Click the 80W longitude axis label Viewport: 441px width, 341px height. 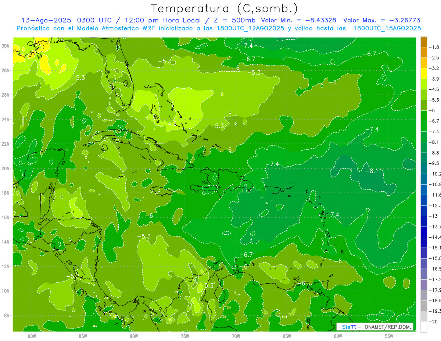click(x=134, y=336)
